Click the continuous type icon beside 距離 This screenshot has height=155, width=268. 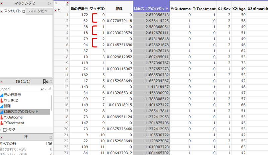click(x=2, y=106)
